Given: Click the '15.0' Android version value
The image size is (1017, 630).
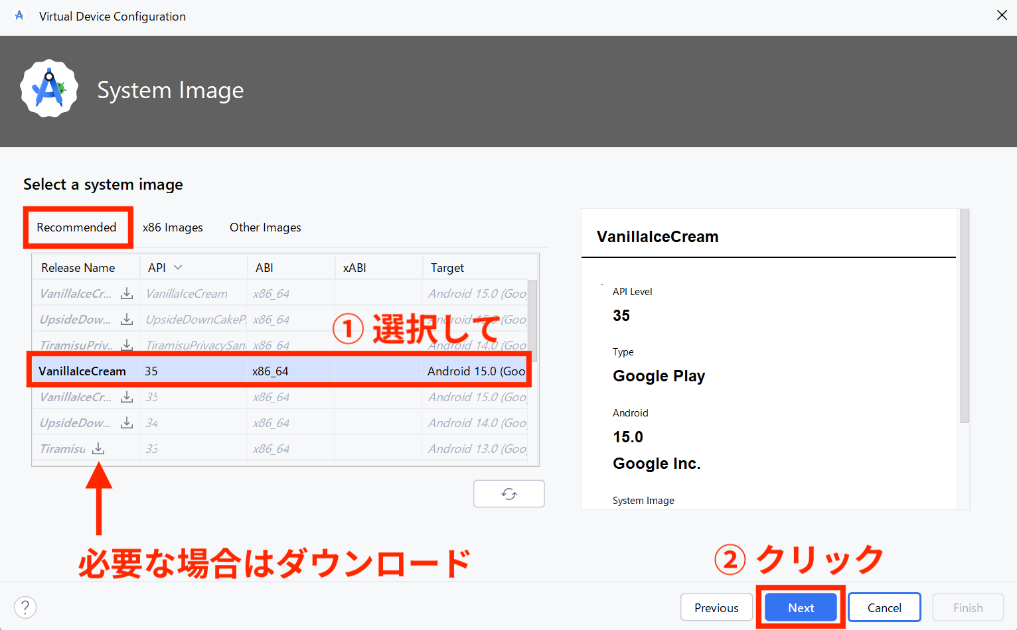Looking at the screenshot, I should coord(628,437).
